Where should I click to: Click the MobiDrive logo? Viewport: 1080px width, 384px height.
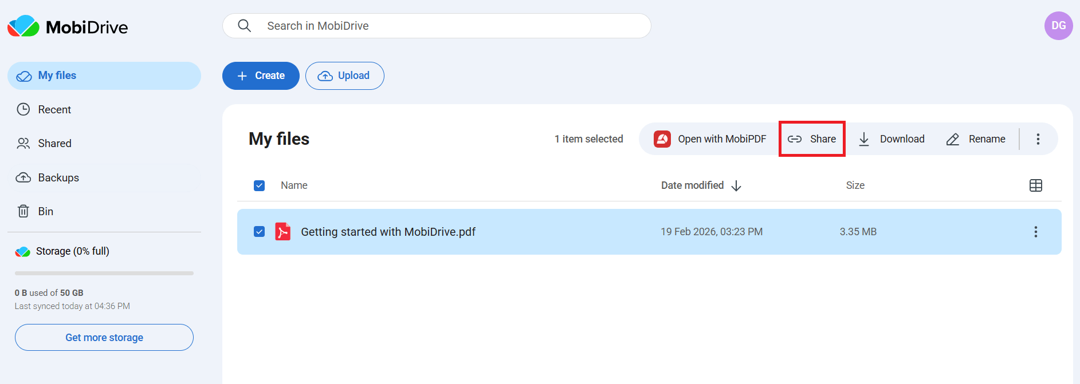click(68, 26)
